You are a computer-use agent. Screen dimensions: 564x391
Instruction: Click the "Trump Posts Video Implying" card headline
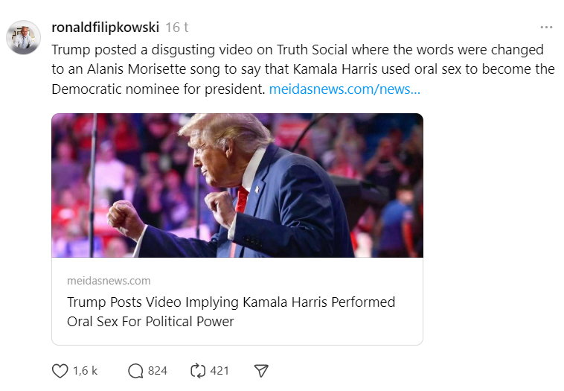[231, 302]
